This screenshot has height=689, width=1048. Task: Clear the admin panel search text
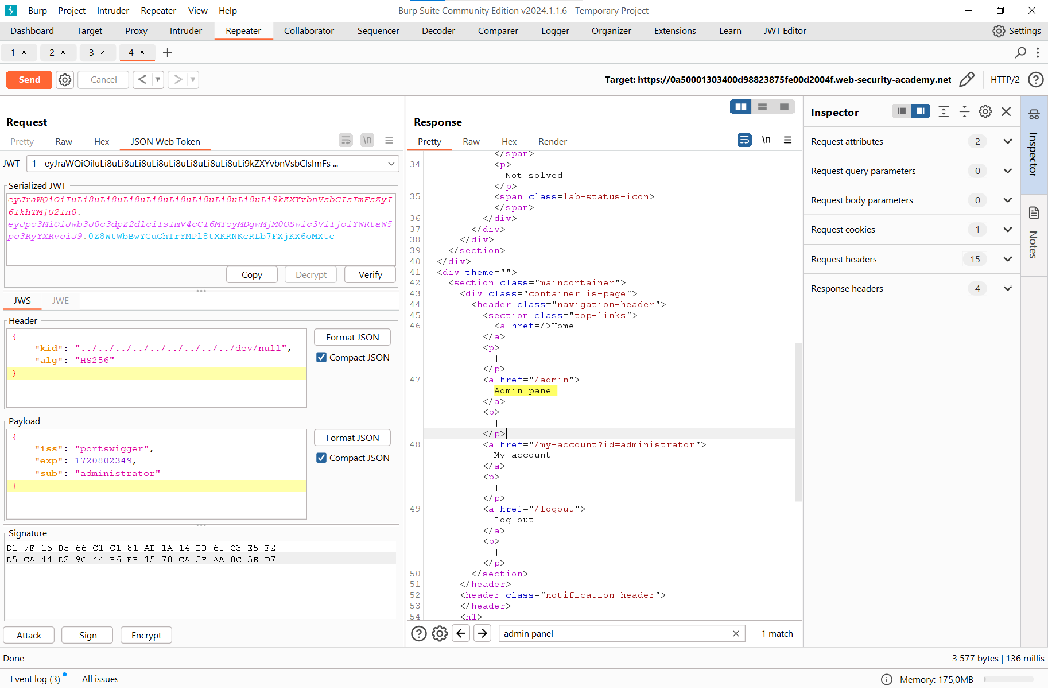coord(736,633)
